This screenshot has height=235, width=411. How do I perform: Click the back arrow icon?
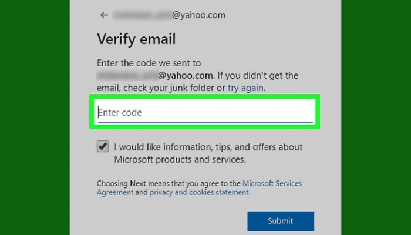click(104, 15)
